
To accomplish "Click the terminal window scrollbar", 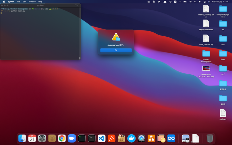I will point(80,58).
